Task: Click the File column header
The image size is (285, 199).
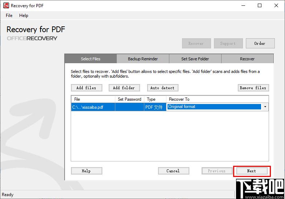Action: pyautogui.click(x=93, y=99)
